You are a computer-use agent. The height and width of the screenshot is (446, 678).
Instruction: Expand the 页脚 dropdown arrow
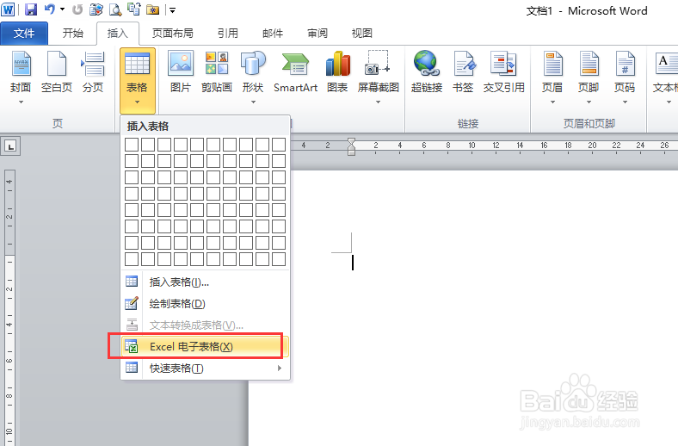589,102
